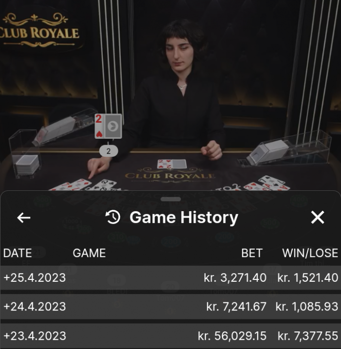Screen dimensions: 341x349
Task: Click the dealer hand total badge 2
Action: pos(109,151)
